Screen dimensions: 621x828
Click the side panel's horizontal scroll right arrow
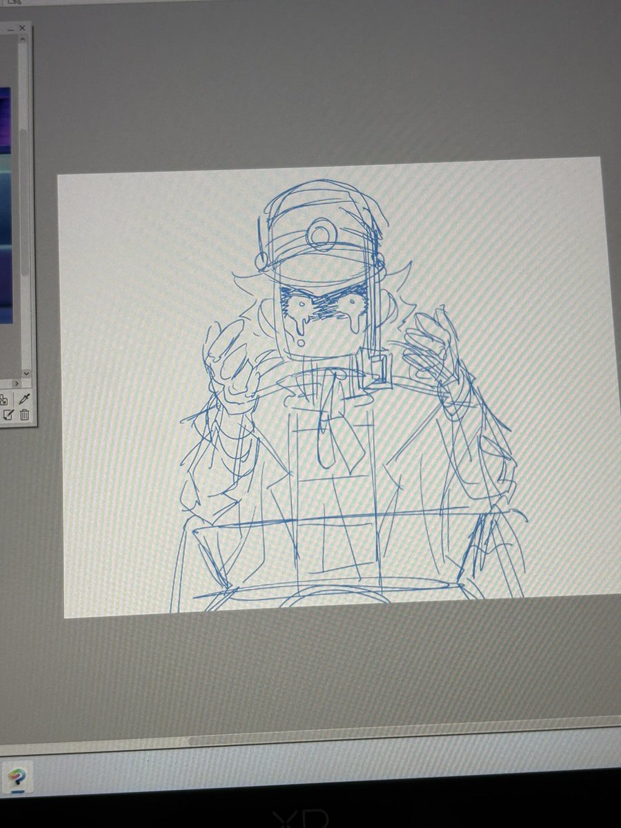17,383
